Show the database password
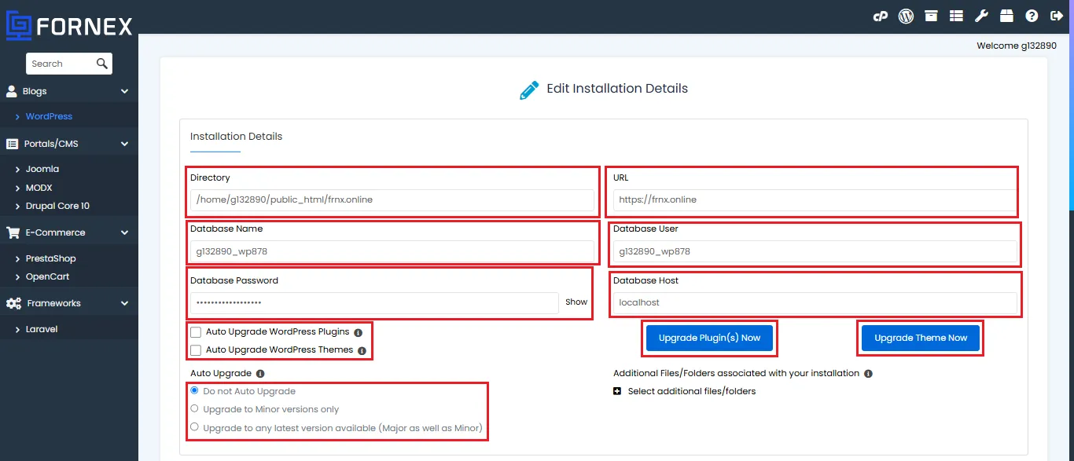1074x461 pixels. (x=576, y=302)
